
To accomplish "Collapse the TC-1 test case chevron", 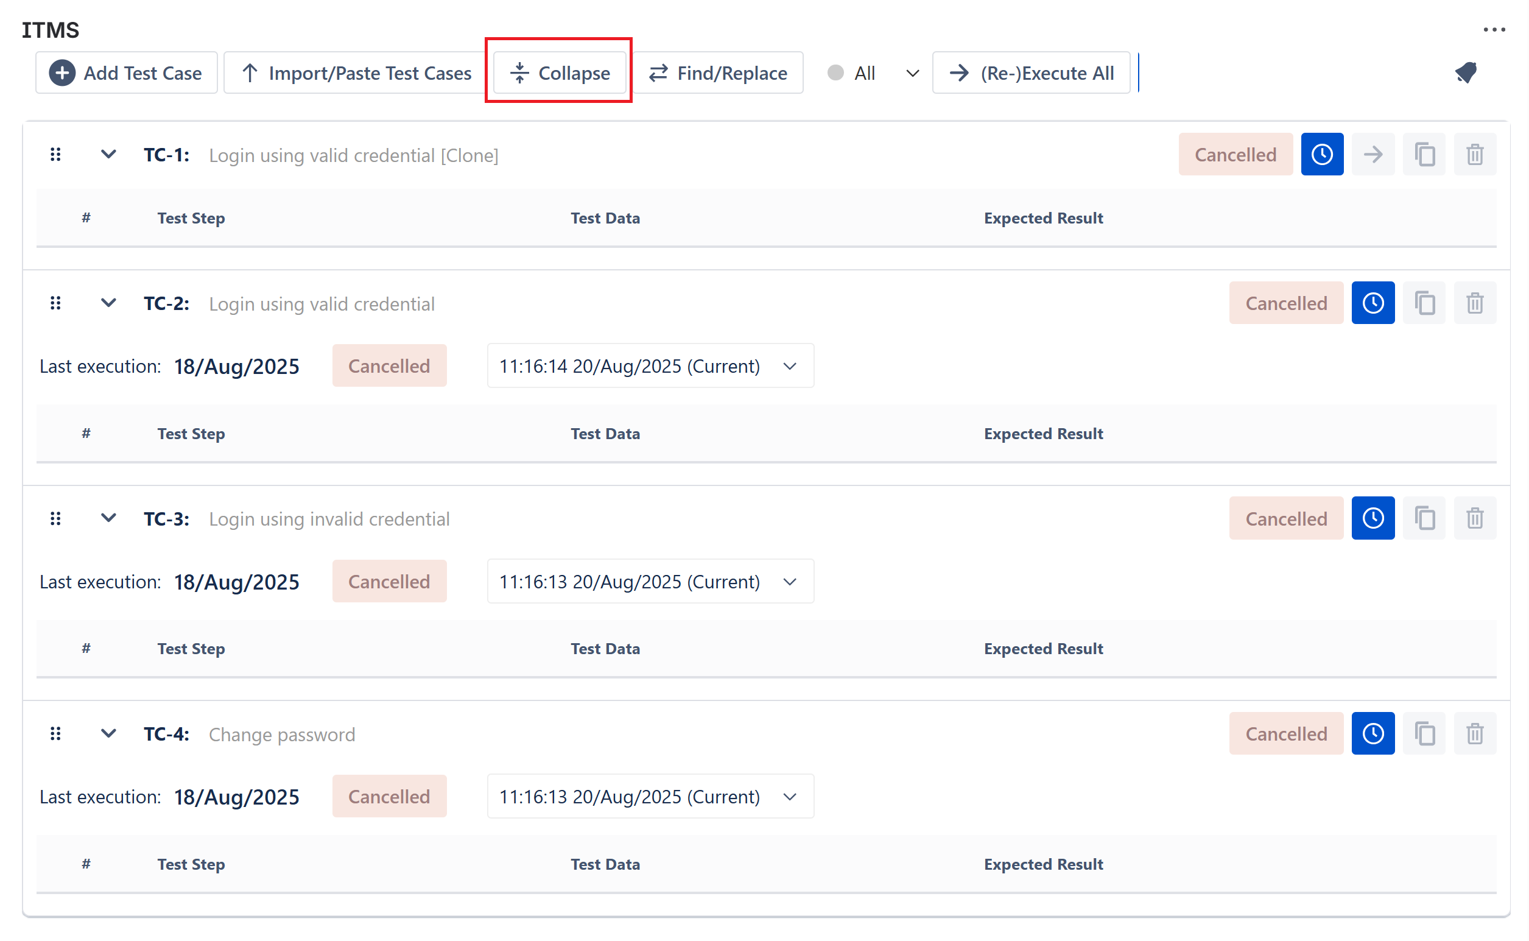I will click(x=108, y=153).
